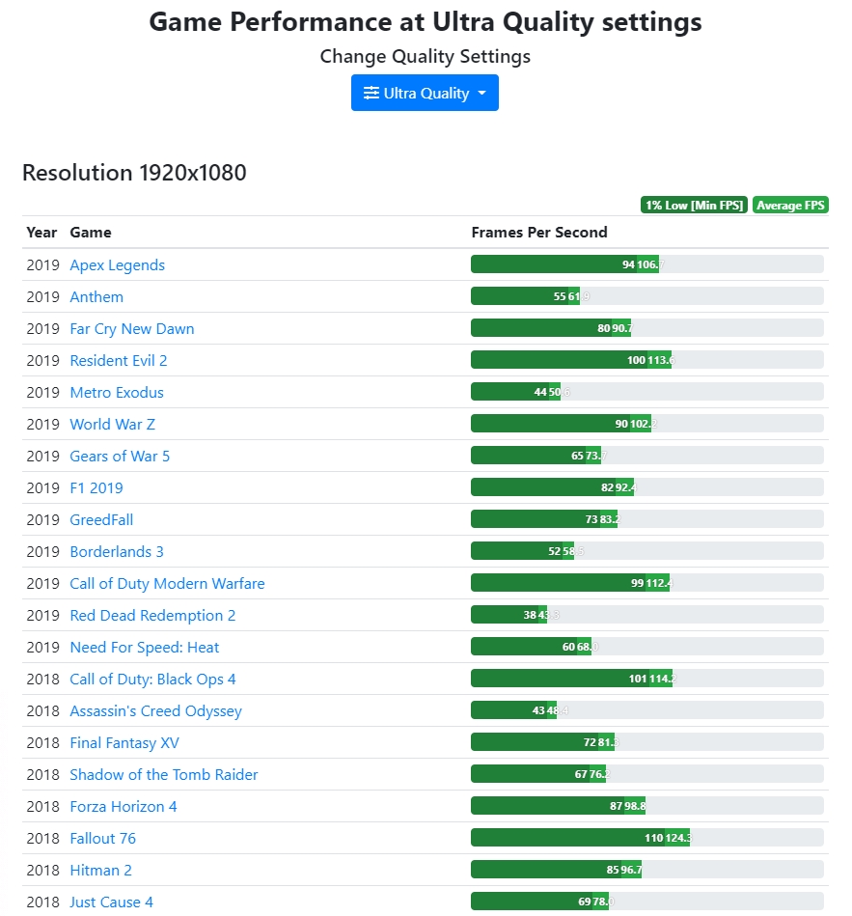Open the GreedFall link
852x916 pixels.
tap(101, 520)
